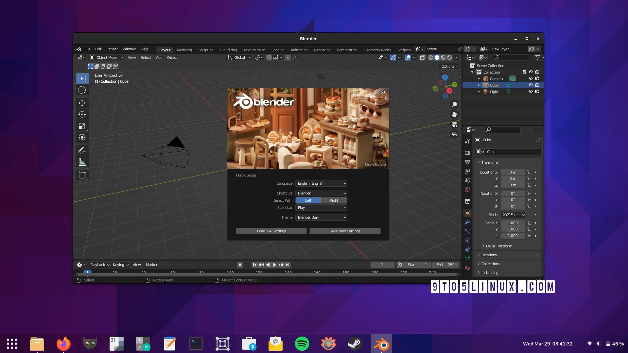Select the Annotate tool

click(x=82, y=150)
